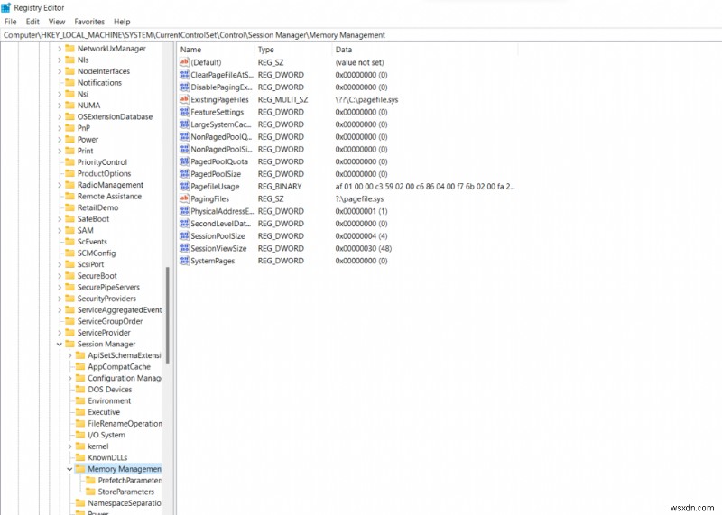This screenshot has width=722, height=515.
Task: Click the ExistingPageFiles string icon
Action: point(185,99)
